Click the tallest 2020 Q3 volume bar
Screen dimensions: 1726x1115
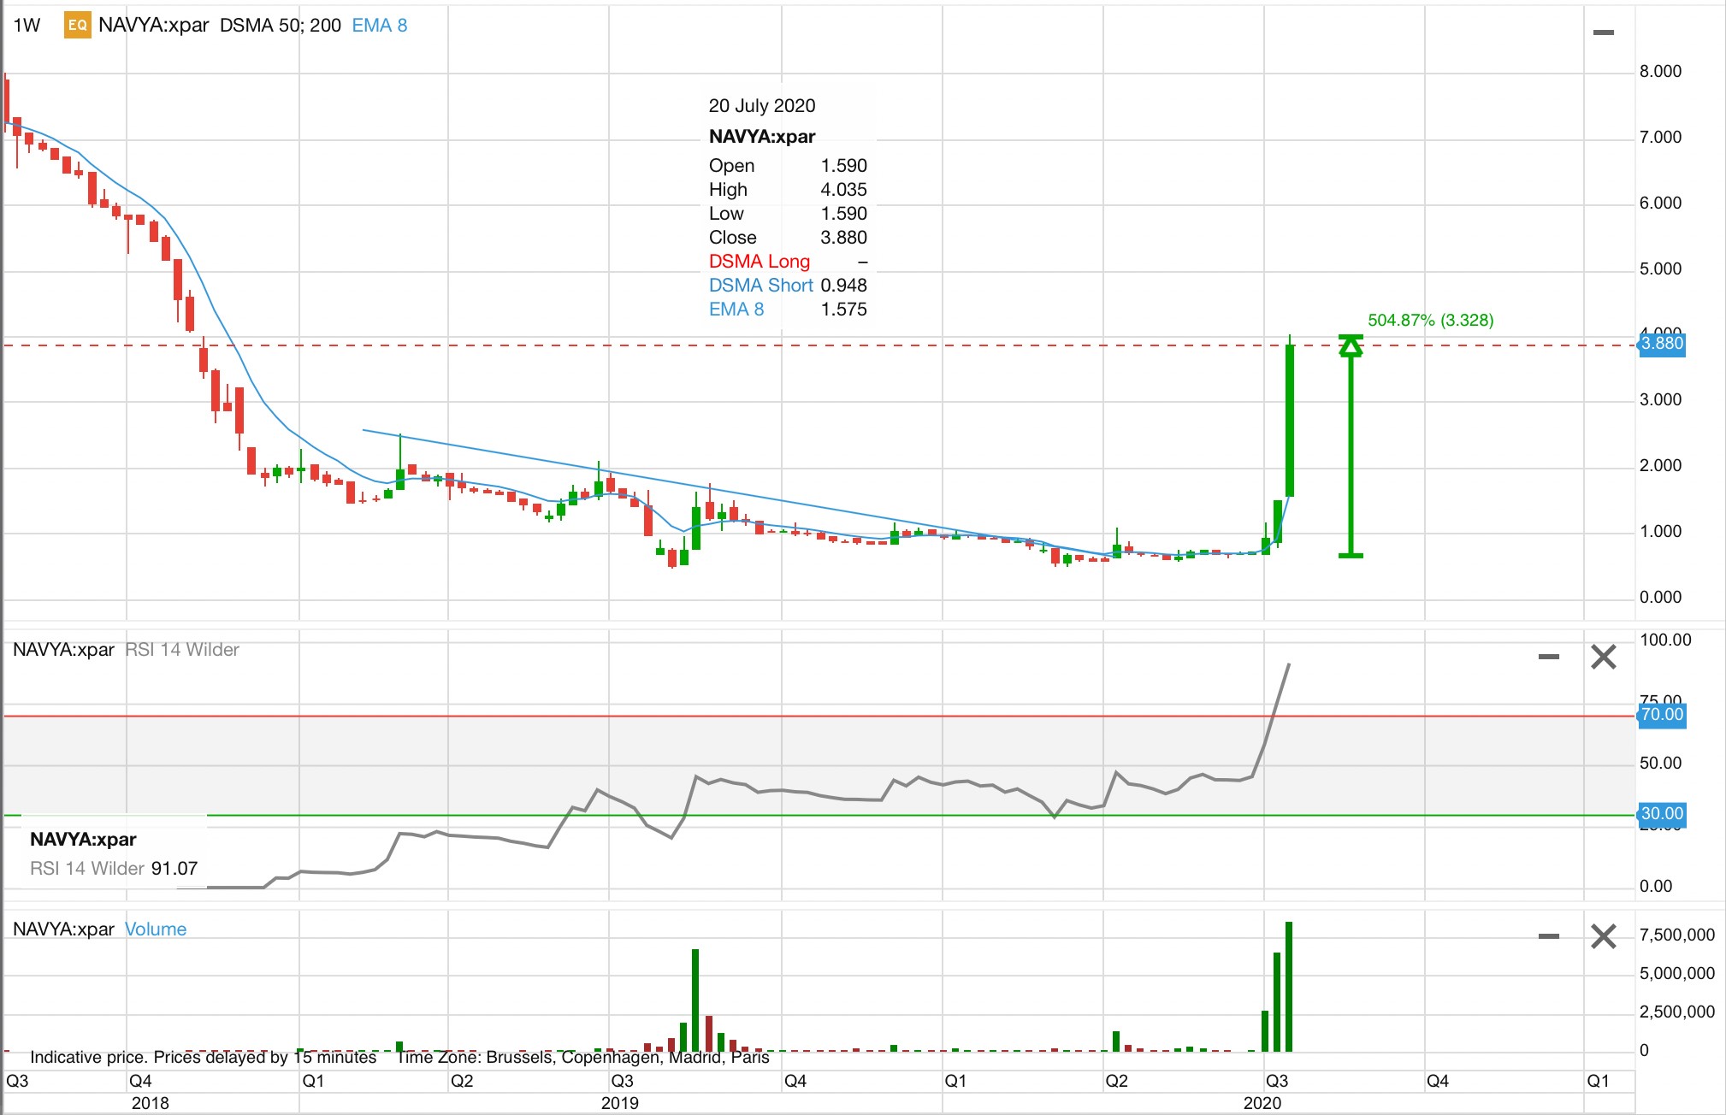click(1289, 987)
